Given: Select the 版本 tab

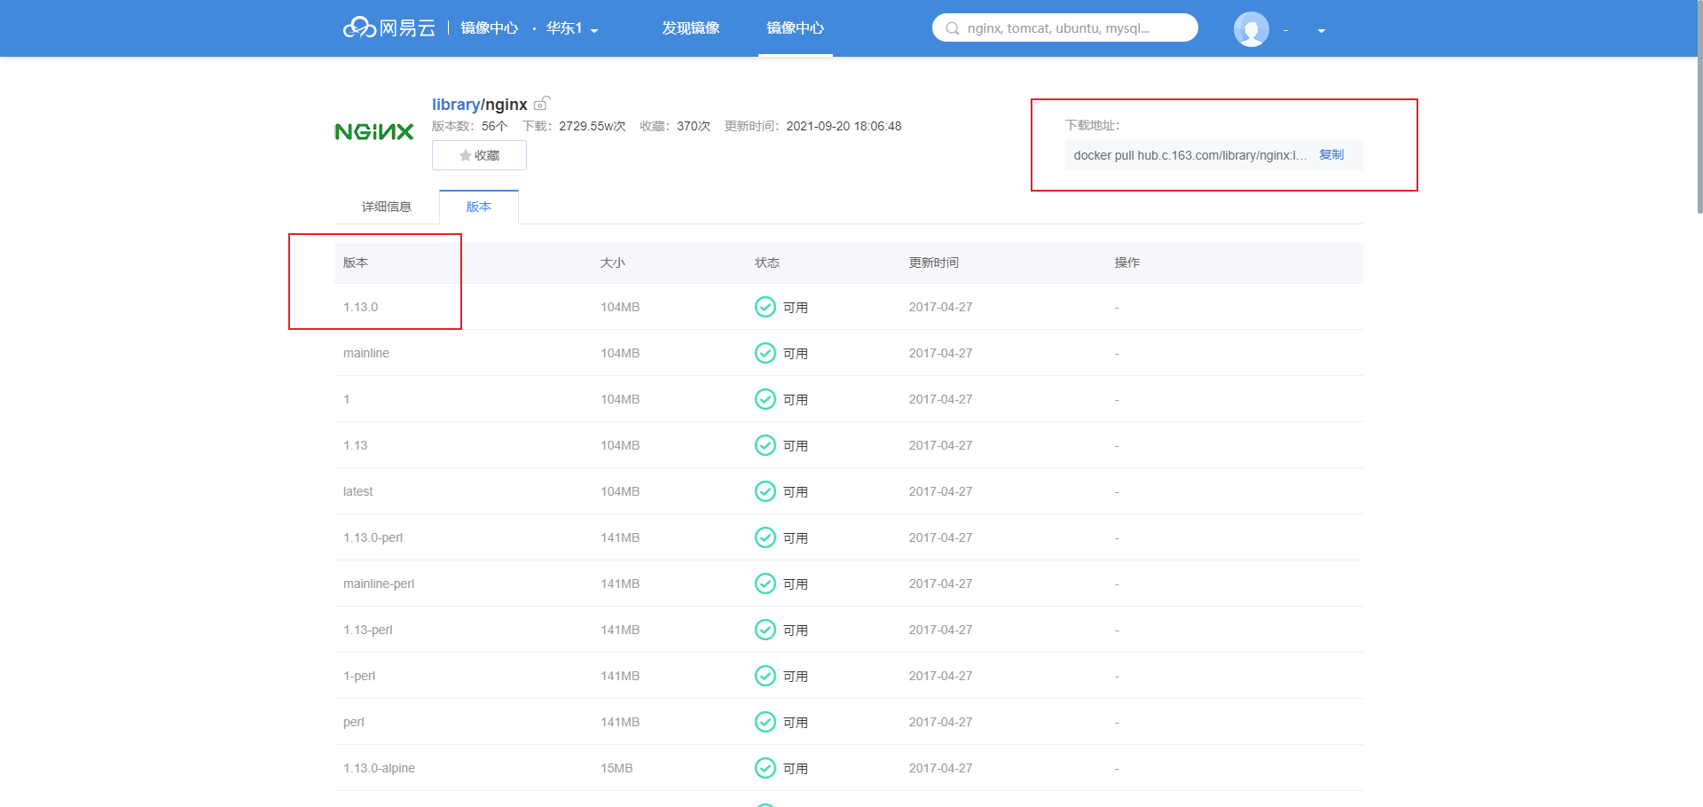Looking at the screenshot, I should tap(479, 207).
